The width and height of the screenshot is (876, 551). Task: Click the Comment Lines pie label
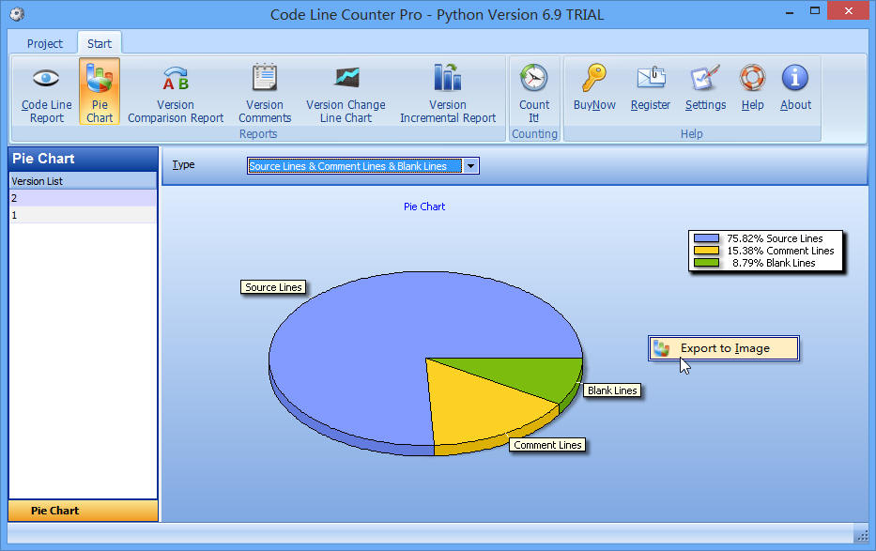(547, 445)
